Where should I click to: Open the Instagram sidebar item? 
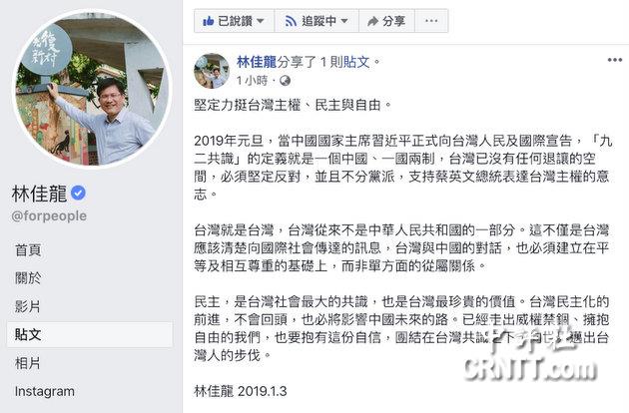click(45, 391)
